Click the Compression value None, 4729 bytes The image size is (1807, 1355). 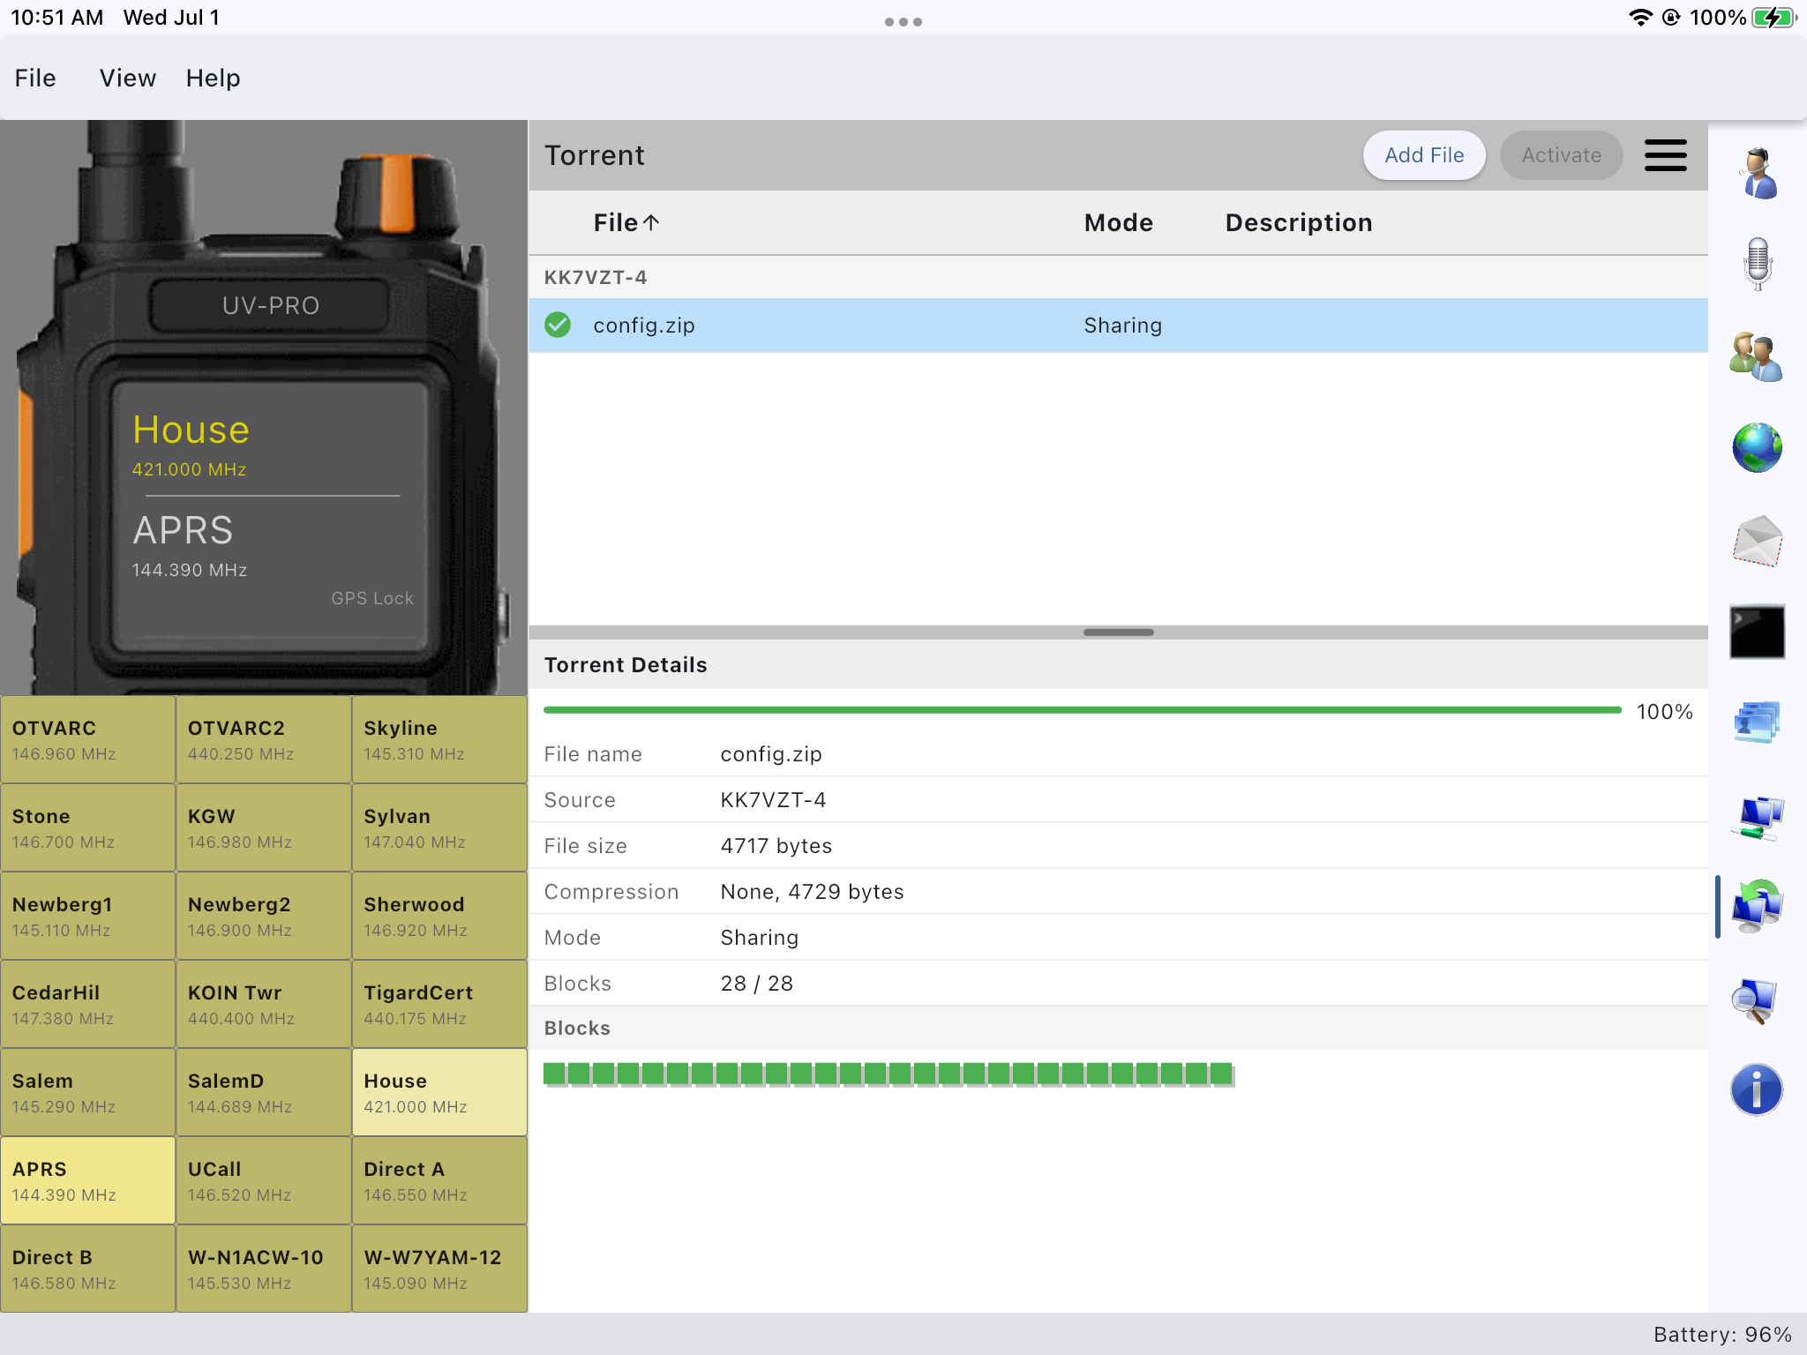[812, 892]
